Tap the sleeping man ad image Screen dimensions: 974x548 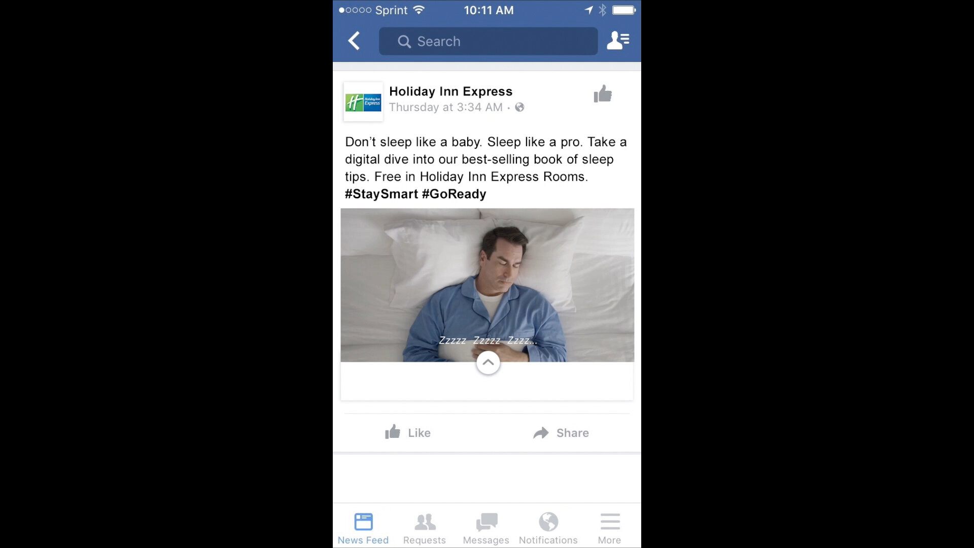(487, 285)
